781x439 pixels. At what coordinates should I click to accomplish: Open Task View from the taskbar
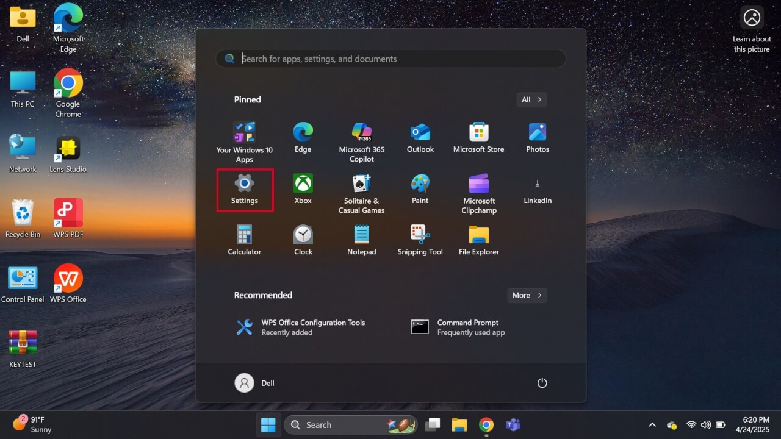tap(433, 425)
